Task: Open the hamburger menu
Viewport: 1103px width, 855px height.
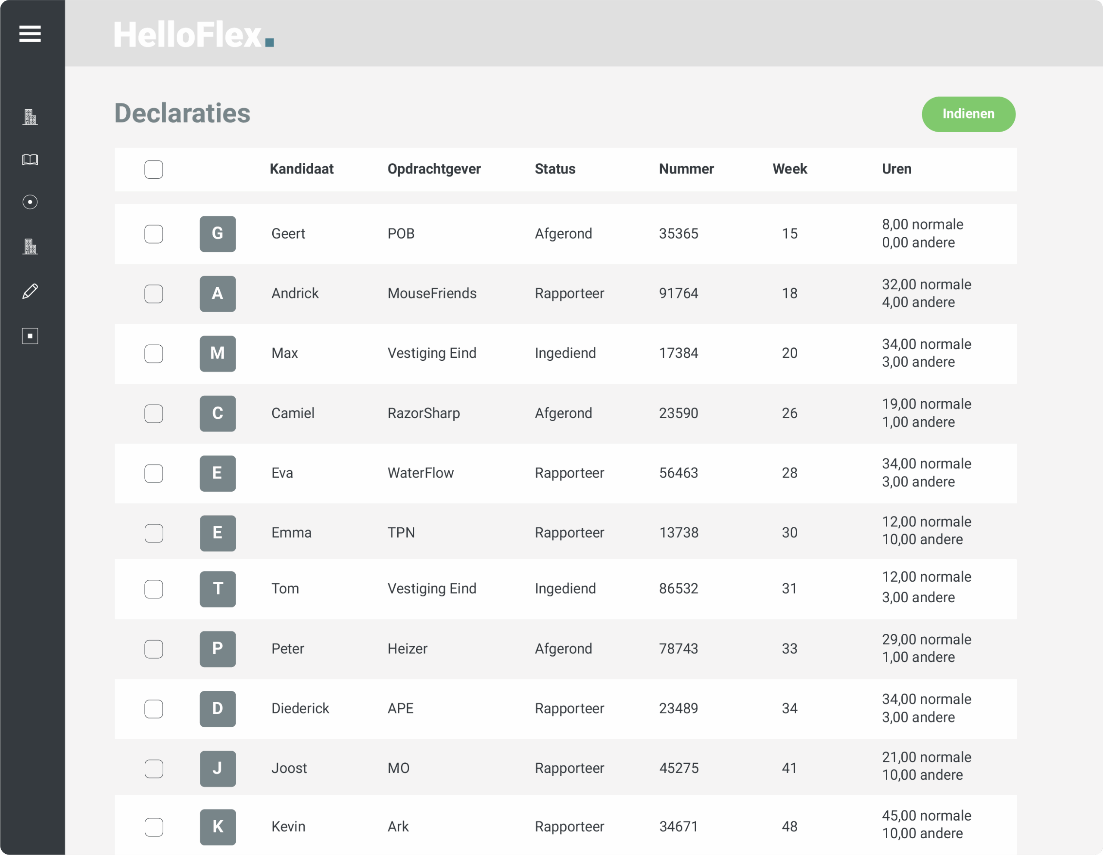Action: click(x=30, y=34)
